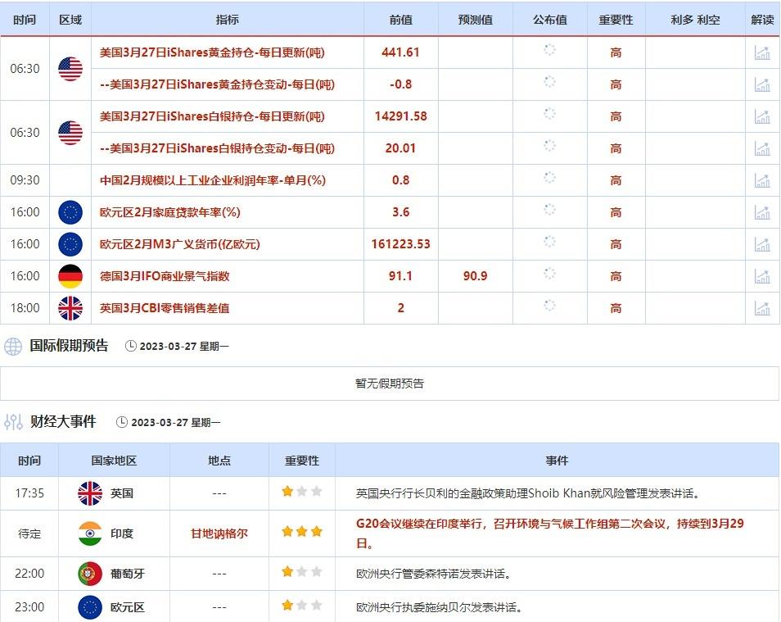Click forecast value 90.9
Screen dimensions: 781x622
(x=475, y=276)
